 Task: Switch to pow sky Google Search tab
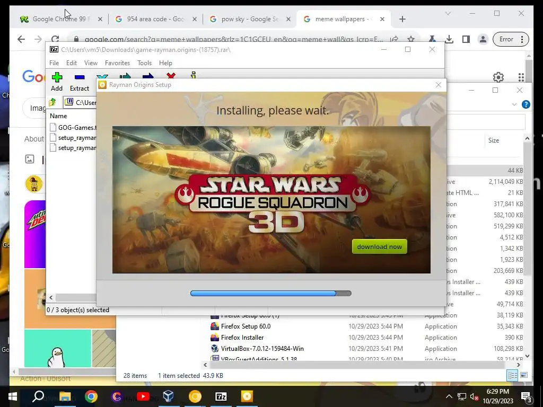tap(250, 19)
